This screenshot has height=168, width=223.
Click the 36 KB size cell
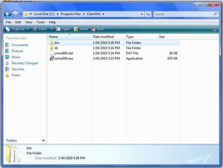click(173, 53)
